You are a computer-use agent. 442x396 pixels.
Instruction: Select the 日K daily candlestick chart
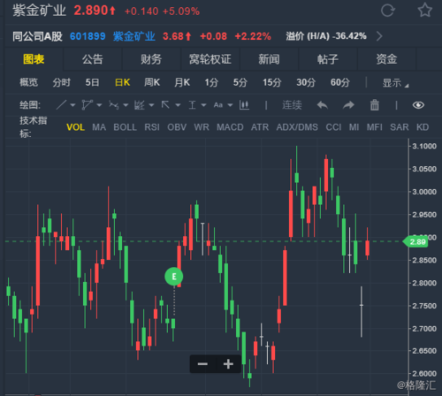[122, 82]
